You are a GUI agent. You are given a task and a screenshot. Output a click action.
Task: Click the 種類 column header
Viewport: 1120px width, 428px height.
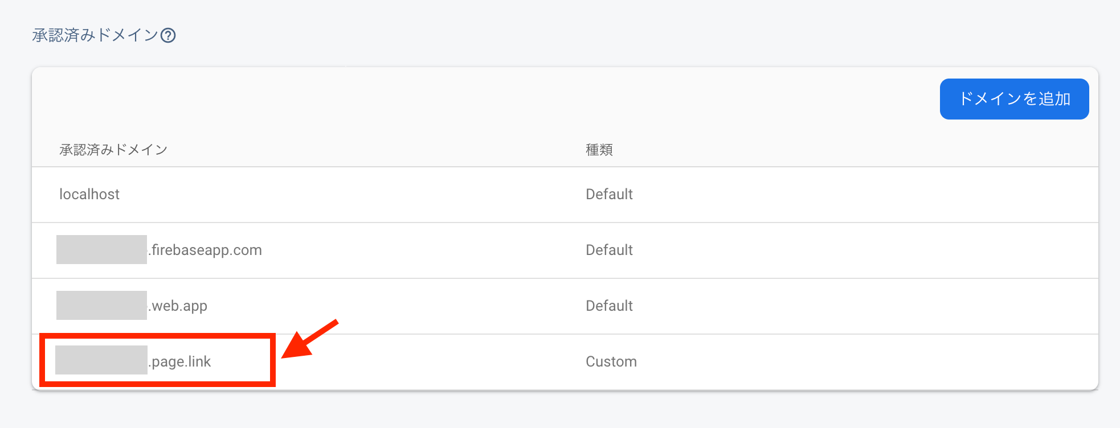pos(599,150)
